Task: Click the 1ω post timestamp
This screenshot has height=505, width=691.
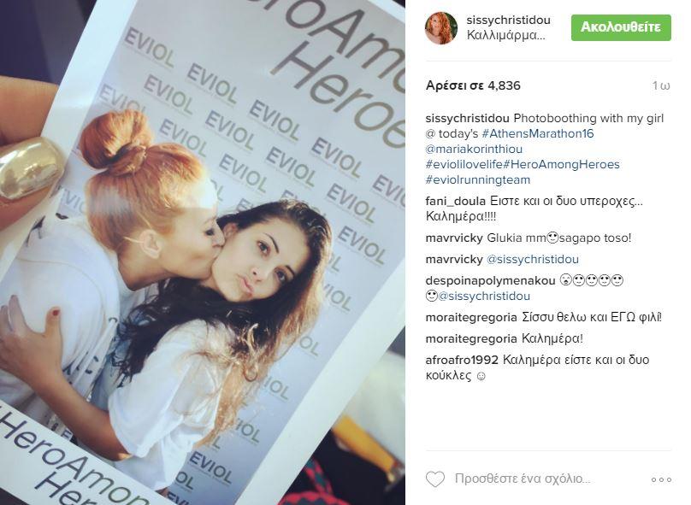Action: [x=661, y=85]
